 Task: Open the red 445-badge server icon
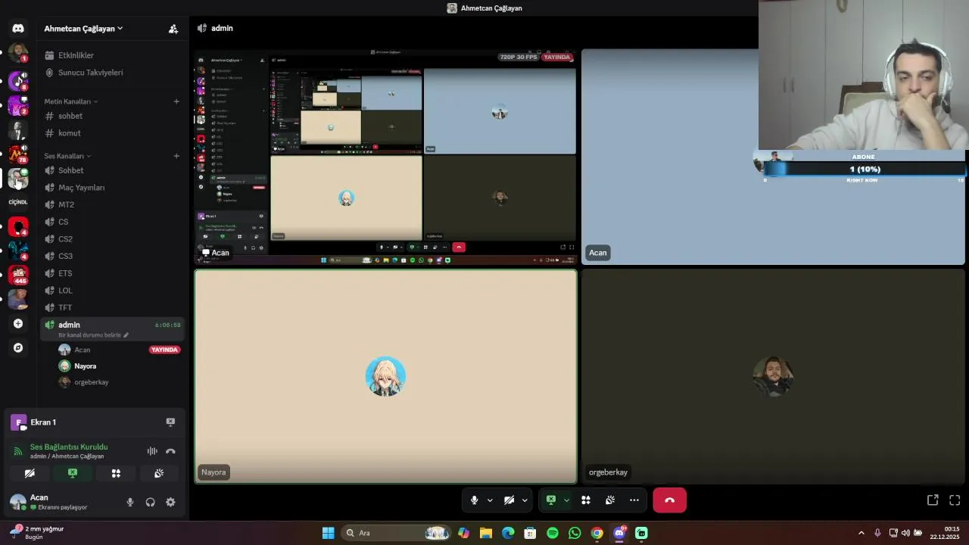click(18, 274)
